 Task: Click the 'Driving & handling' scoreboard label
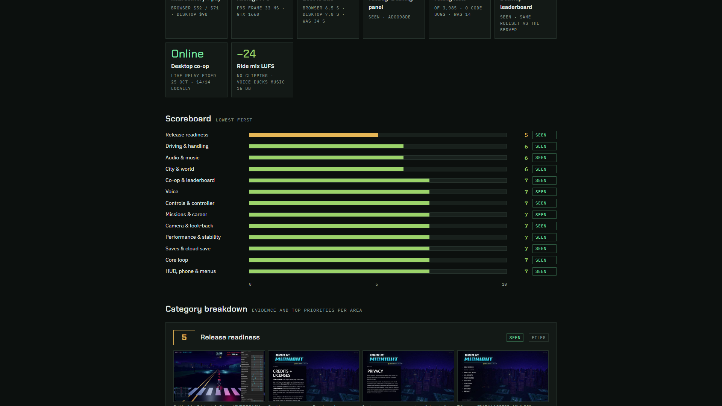click(x=187, y=146)
